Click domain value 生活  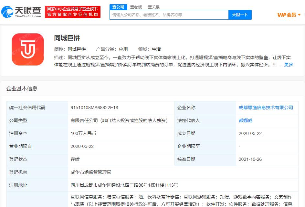(156, 49)
